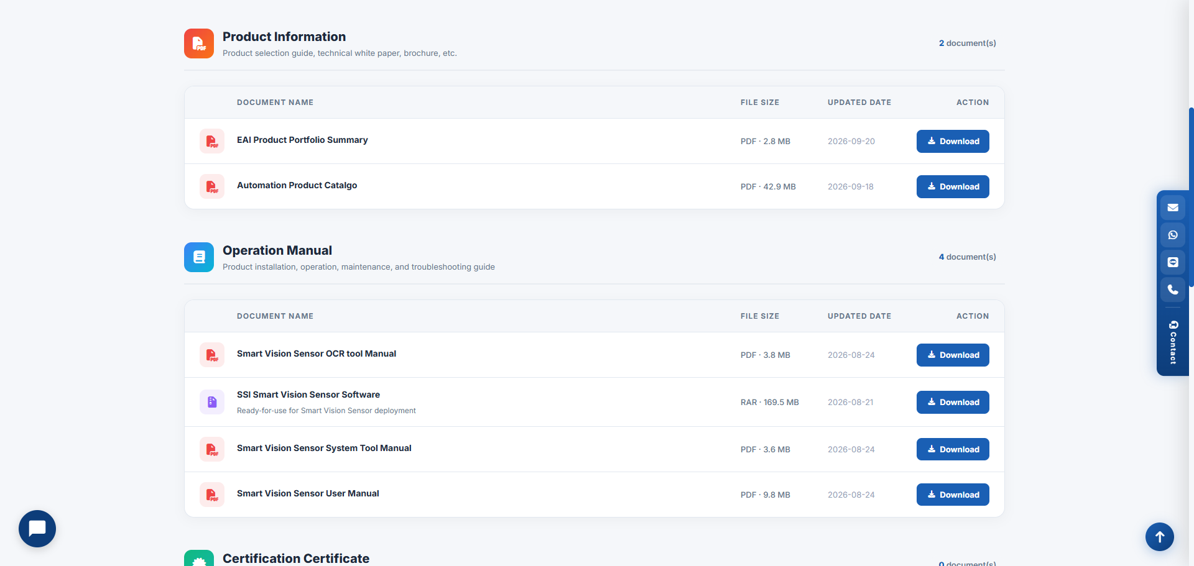
Task: Click PDF icon for EAI Product Portfolio Summary
Action: [x=212, y=141]
